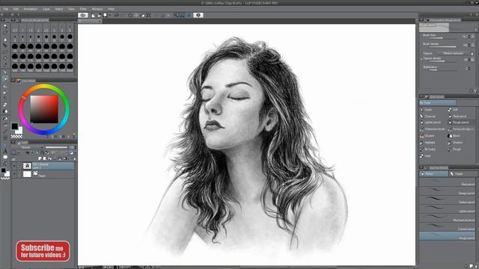The height and width of the screenshot is (269, 479).
Task: Click the transparent color swatch
Action: pos(16,136)
